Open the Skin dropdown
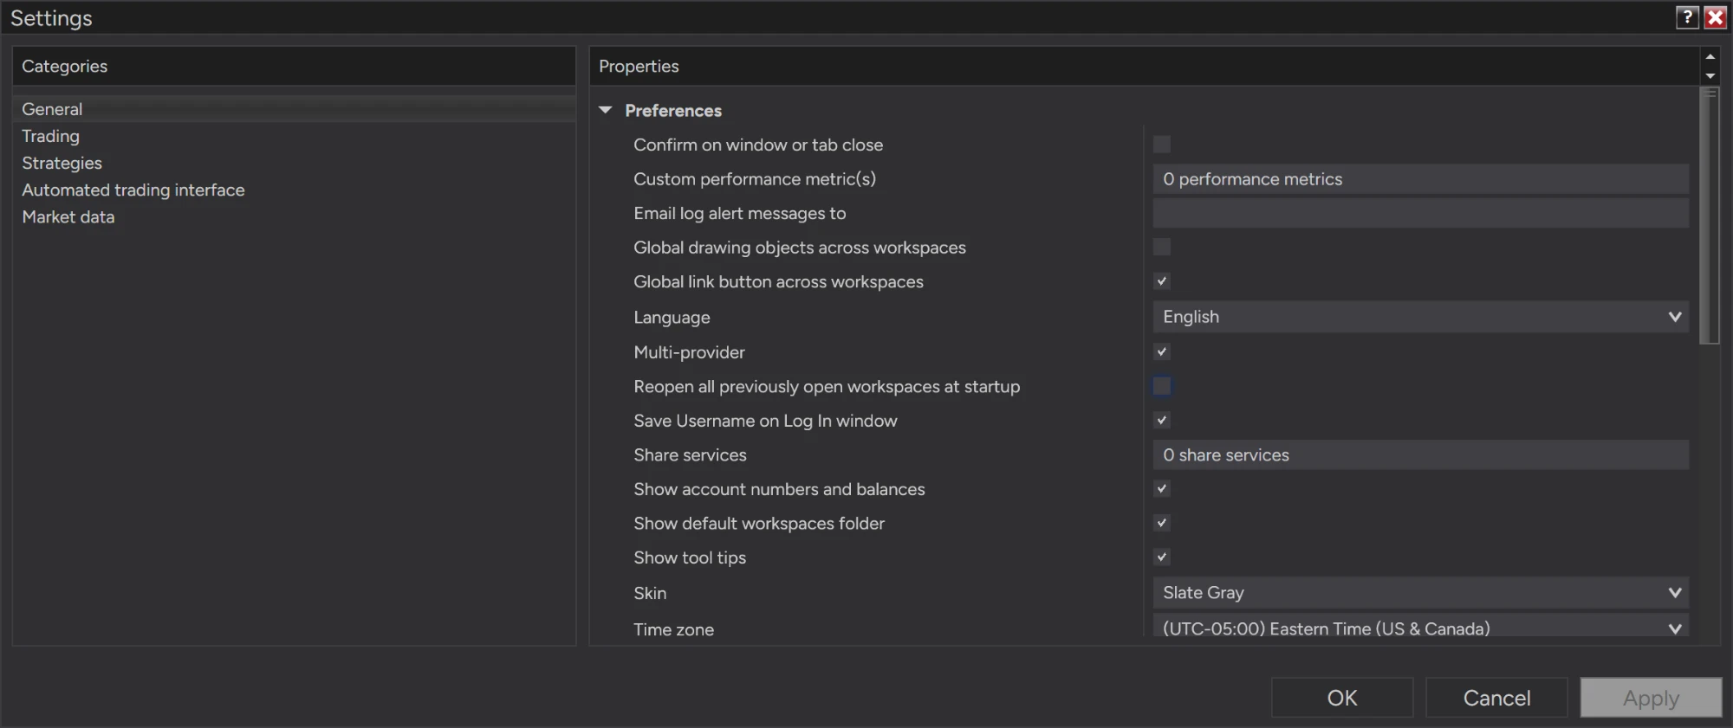 tap(1420, 593)
